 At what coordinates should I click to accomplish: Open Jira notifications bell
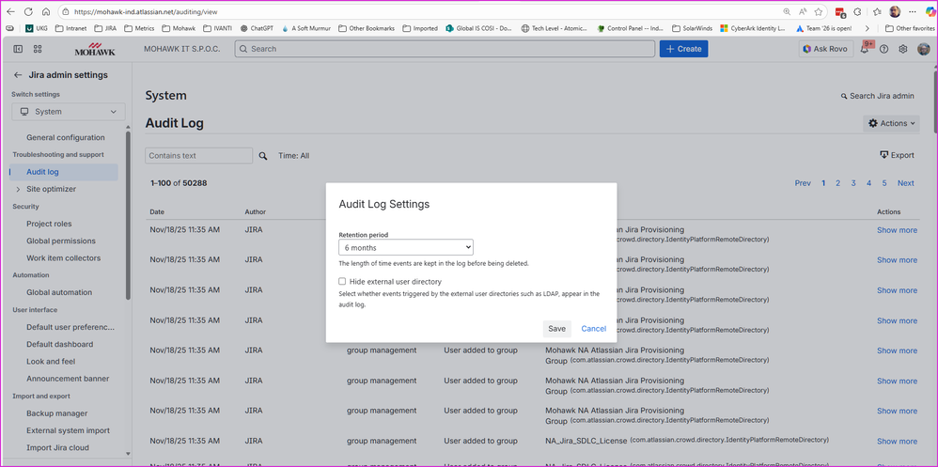(865, 49)
